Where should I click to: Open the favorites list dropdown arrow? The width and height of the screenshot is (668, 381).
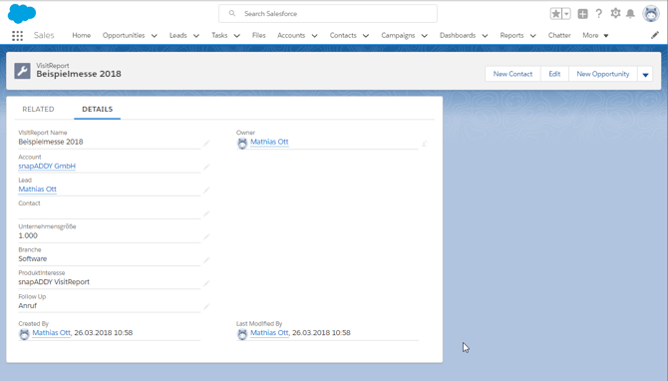[x=566, y=14]
